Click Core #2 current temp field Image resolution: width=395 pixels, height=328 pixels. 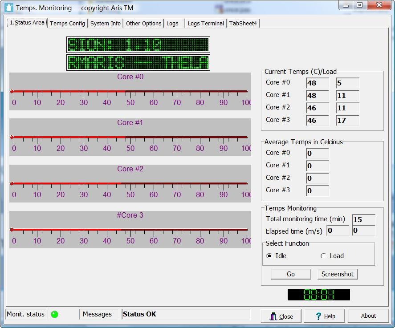pyautogui.click(x=318, y=108)
